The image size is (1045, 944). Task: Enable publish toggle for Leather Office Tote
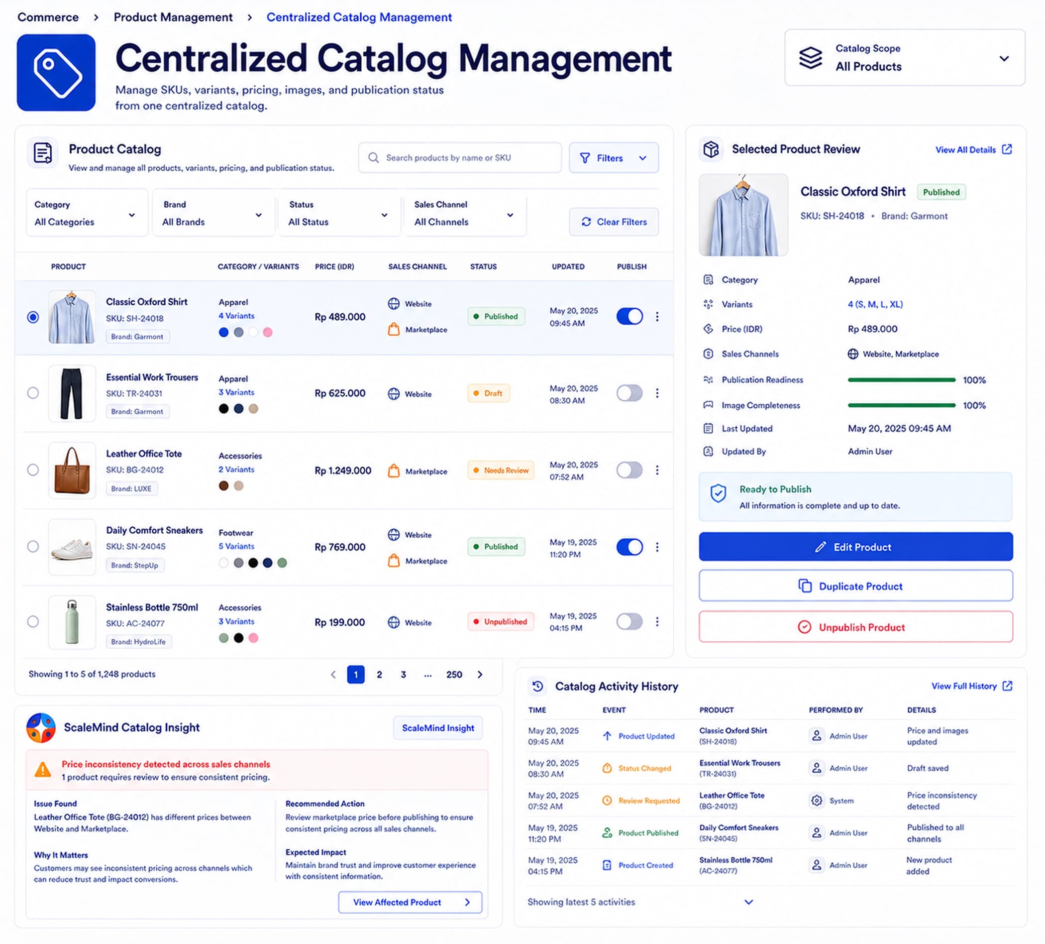coord(629,470)
